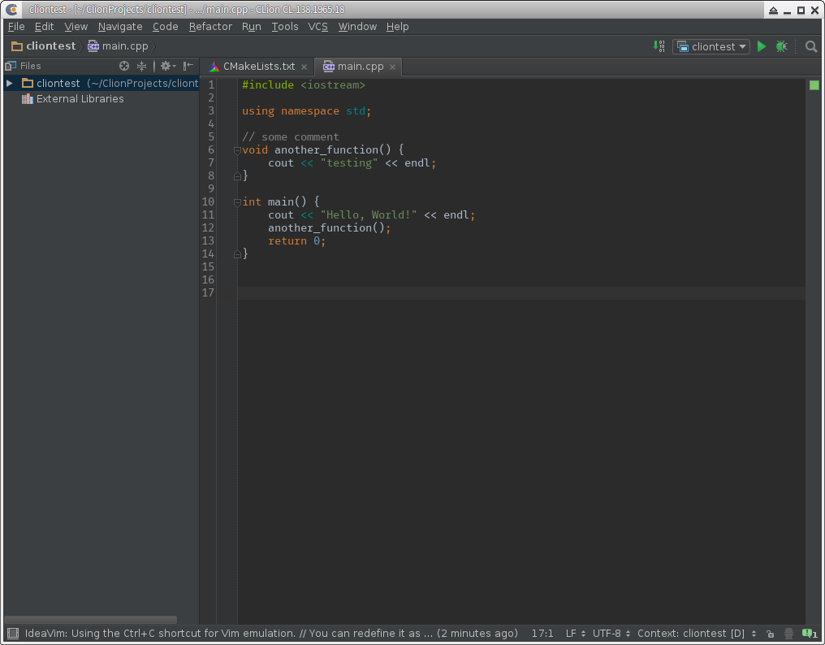825x645 pixels.
Task: Click the tool window quick access icon in status bar
Action: (x=13, y=633)
